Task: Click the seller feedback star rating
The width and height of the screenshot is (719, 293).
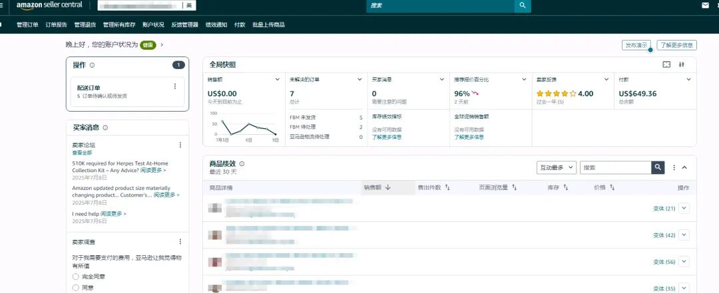Action: [x=556, y=94]
